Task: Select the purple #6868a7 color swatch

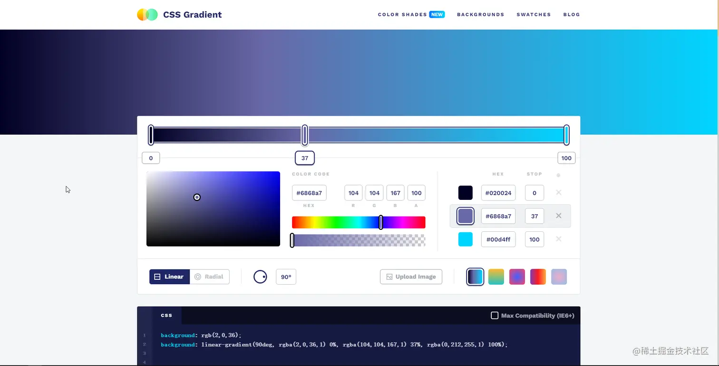Action: (x=466, y=216)
